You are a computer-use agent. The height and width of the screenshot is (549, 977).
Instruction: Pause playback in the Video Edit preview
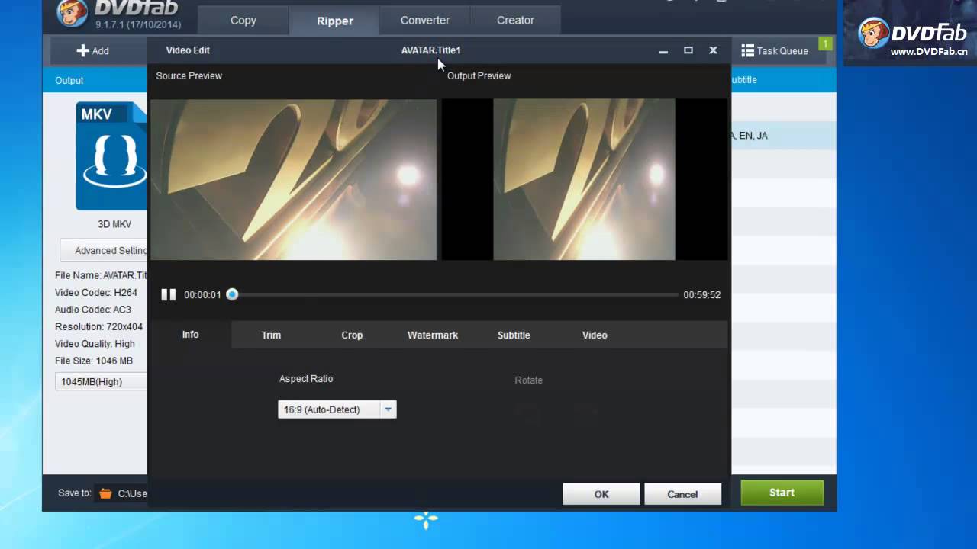(x=169, y=294)
